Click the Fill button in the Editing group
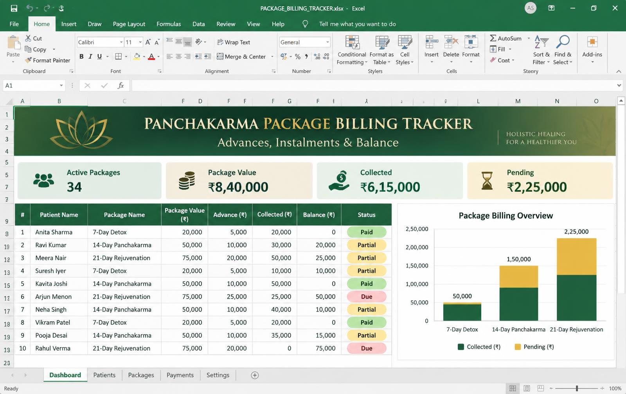Viewport: 626px width, 394px height. click(x=498, y=49)
